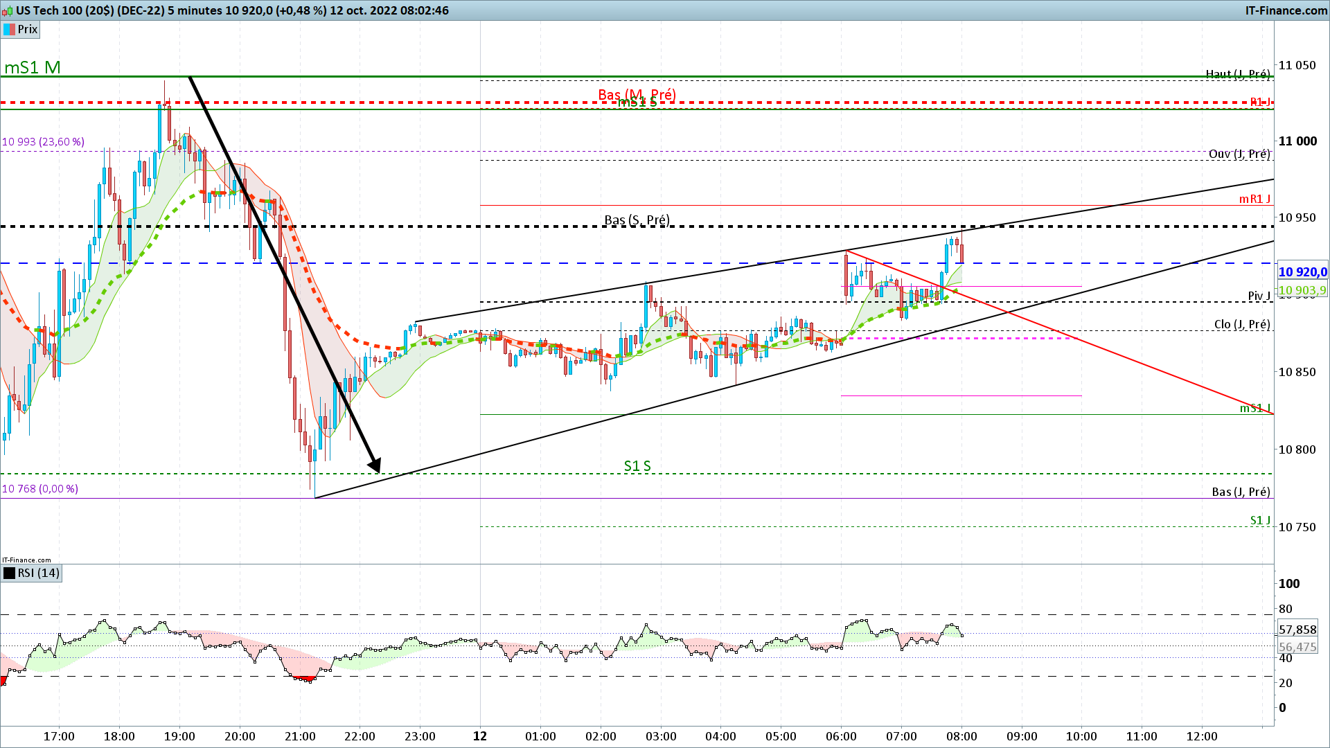Click the Prix series color swatch

point(9,29)
